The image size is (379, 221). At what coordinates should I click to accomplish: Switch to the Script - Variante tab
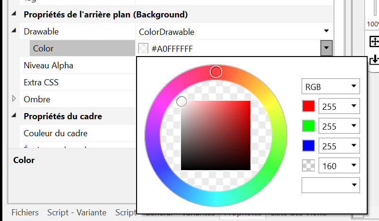[x=77, y=213]
